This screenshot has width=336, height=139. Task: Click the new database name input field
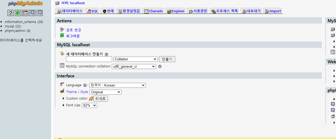click(89, 59)
